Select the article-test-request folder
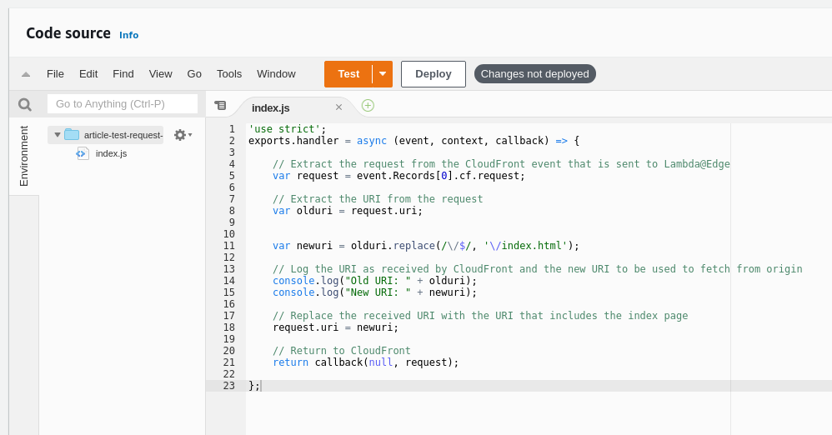 coord(106,135)
